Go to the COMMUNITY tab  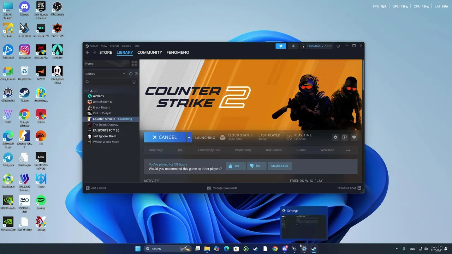(150, 53)
